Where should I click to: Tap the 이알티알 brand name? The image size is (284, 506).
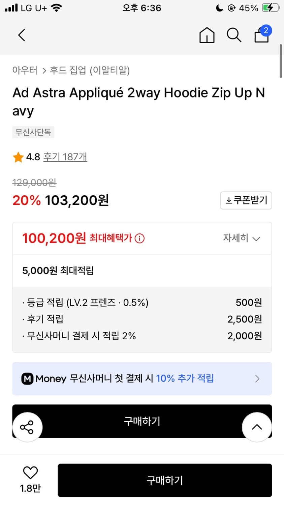click(x=109, y=70)
